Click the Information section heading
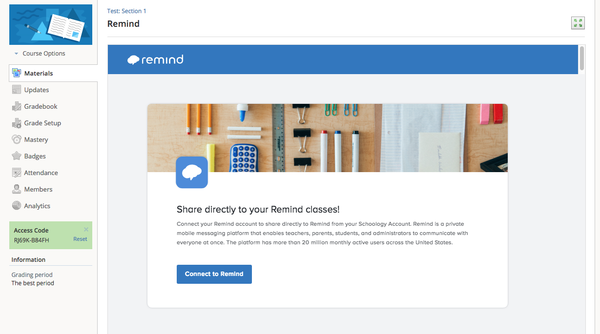 click(28, 260)
